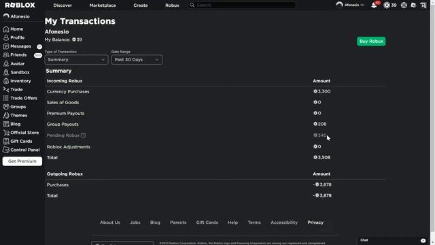The image size is (435, 245).
Task: Open the Parents footer link
Action: coord(178,223)
